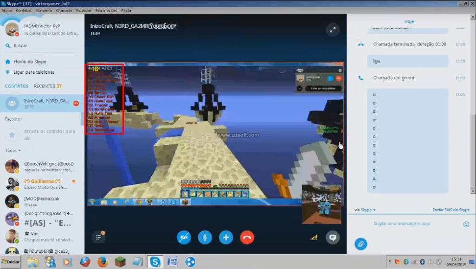Click the chat scrollbar down arrow
This screenshot has height=269, width=476.
point(473,191)
